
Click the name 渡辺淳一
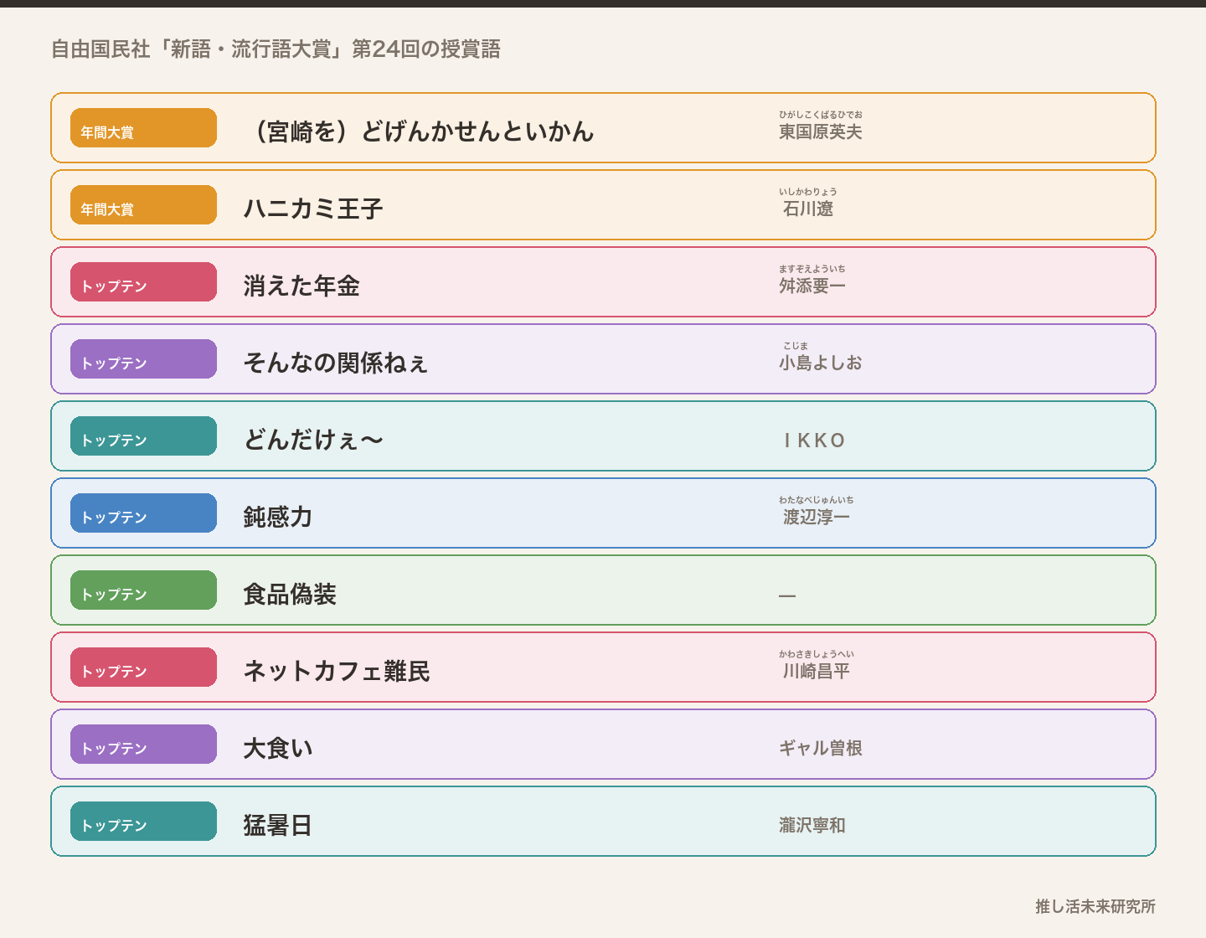(817, 517)
